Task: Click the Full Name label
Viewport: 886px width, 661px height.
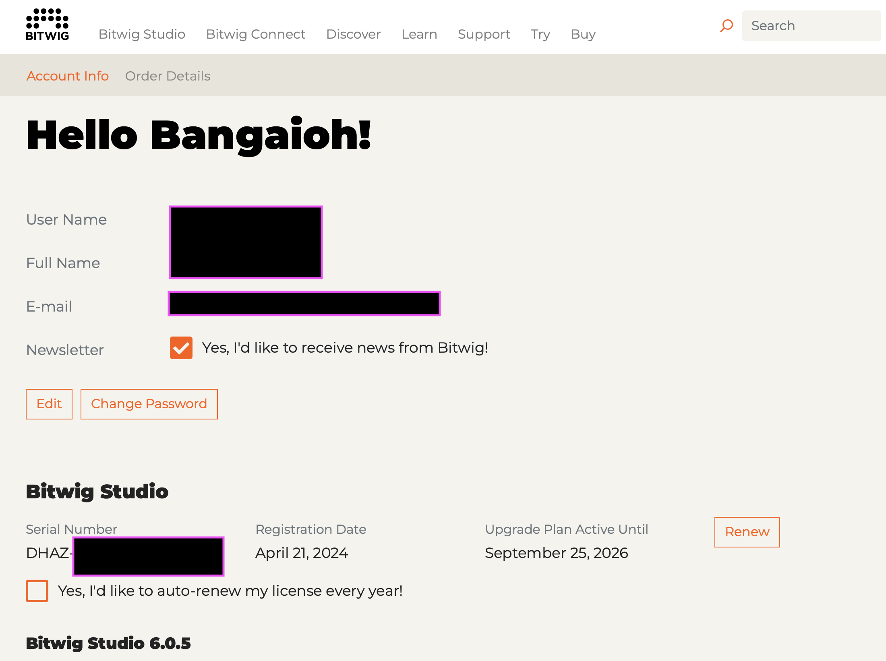Action: pos(63,263)
